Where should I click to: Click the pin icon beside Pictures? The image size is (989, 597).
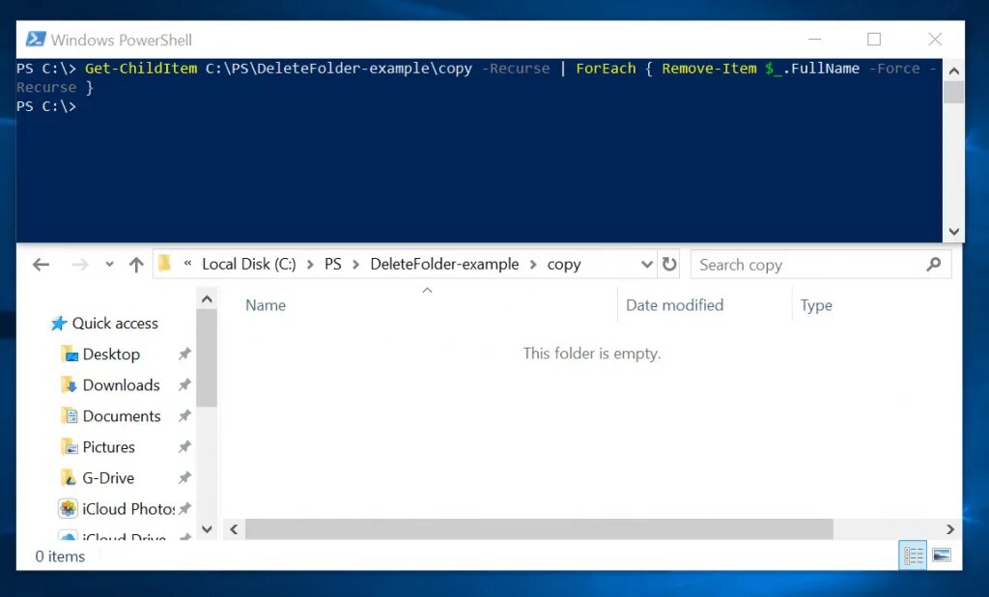point(184,447)
